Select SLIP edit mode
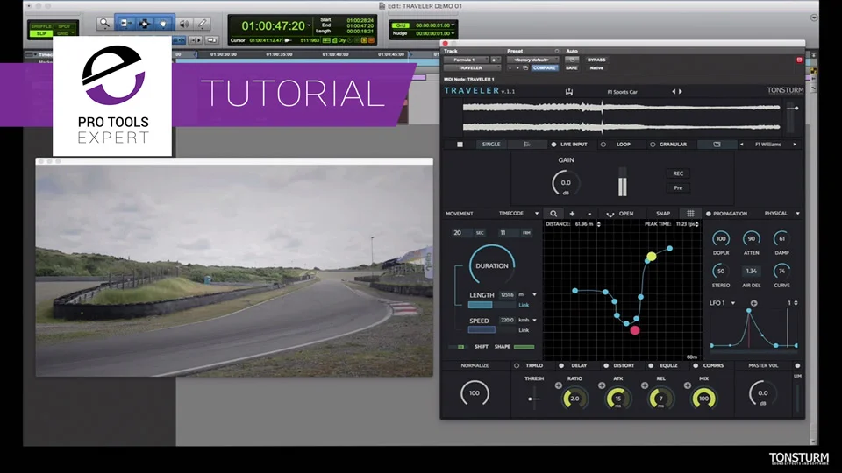The width and height of the screenshot is (842, 473). pos(41,33)
